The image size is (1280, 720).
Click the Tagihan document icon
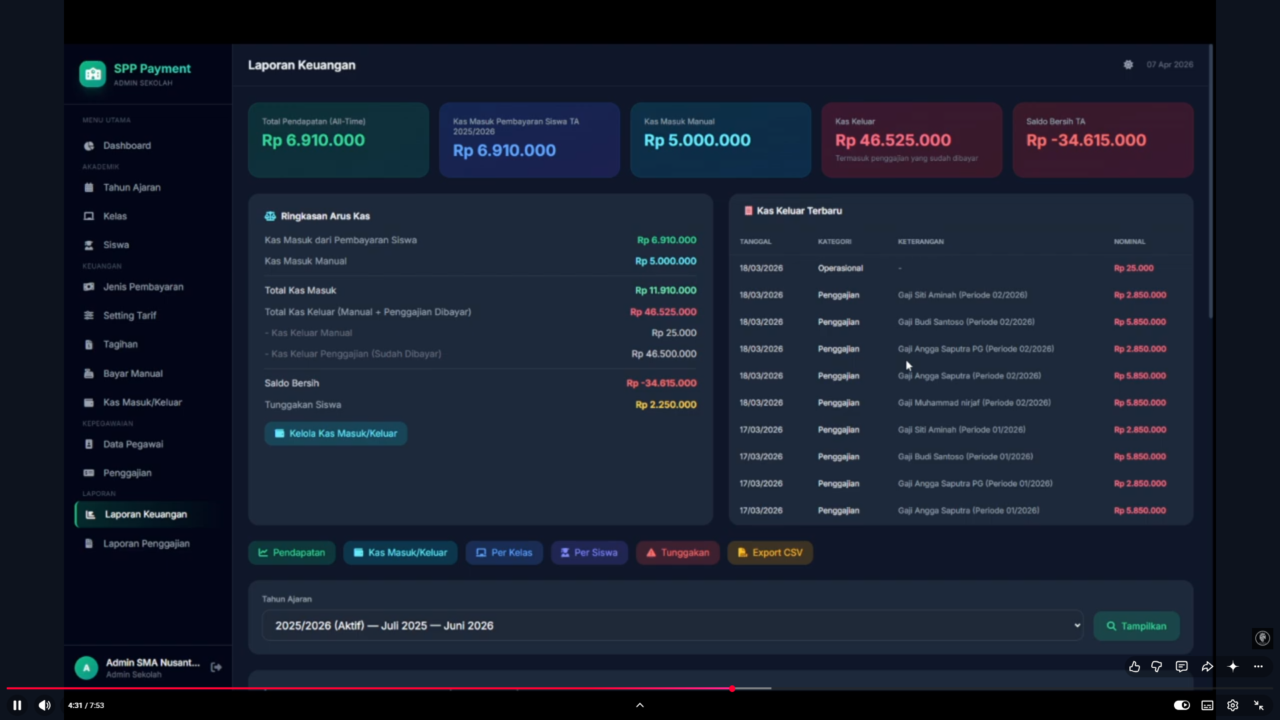click(89, 345)
